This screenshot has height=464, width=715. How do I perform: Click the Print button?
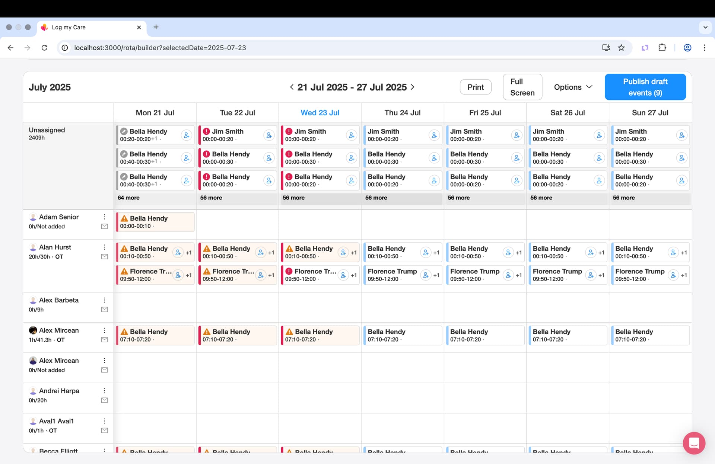click(476, 87)
